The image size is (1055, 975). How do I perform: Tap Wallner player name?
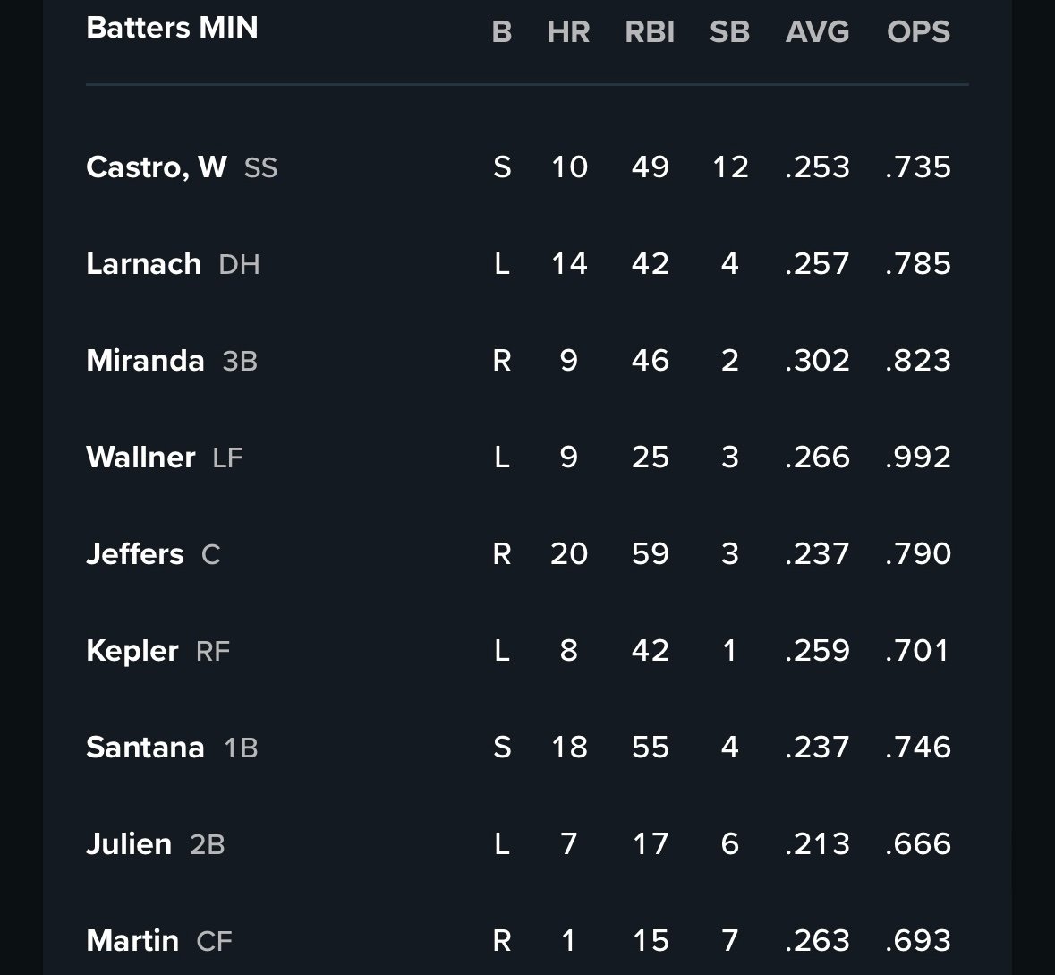click(140, 458)
